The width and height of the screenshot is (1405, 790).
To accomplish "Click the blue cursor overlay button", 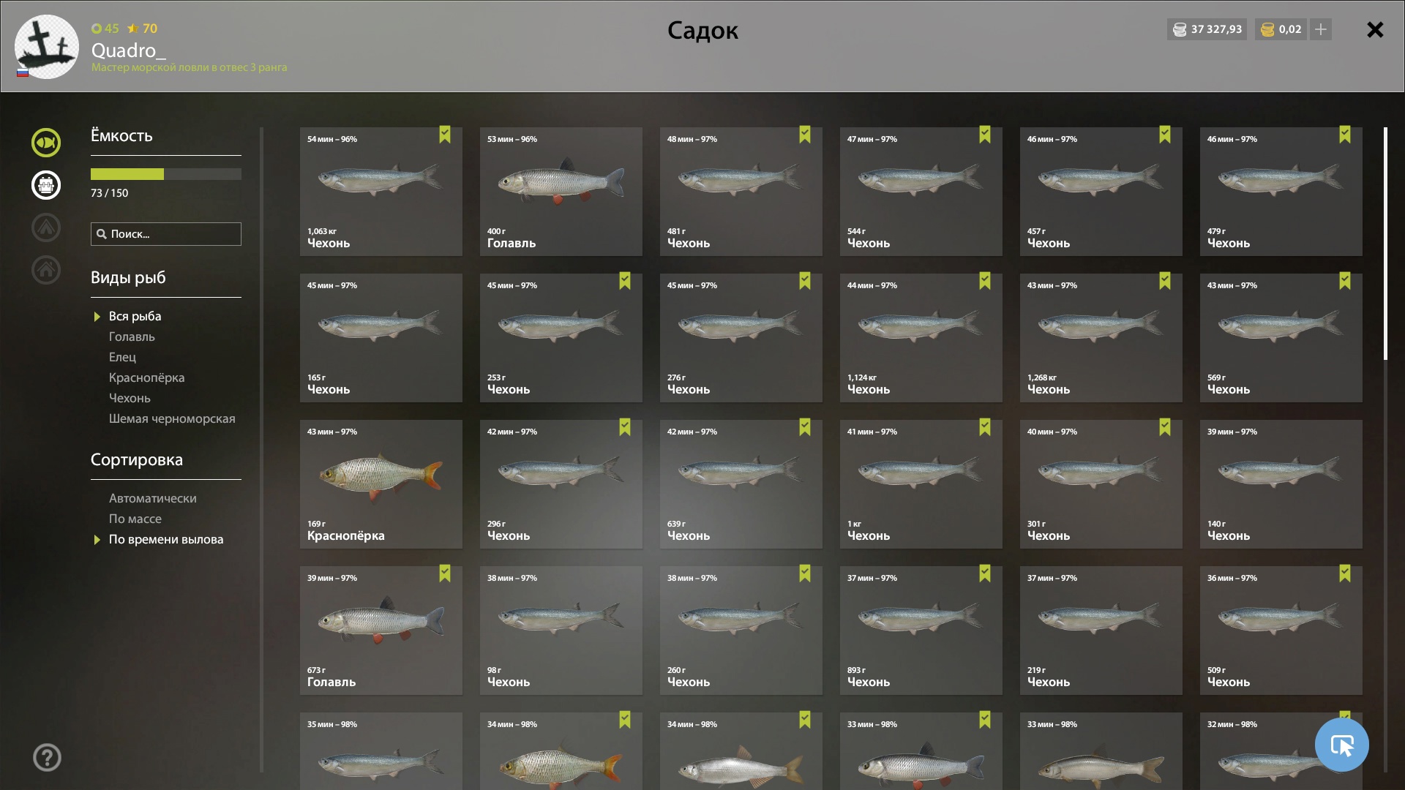I will [1341, 745].
